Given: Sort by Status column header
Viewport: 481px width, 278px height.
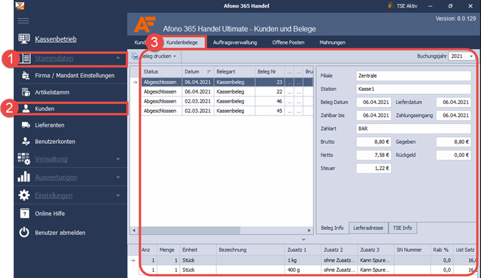Looking at the screenshot, I should 161,72.
